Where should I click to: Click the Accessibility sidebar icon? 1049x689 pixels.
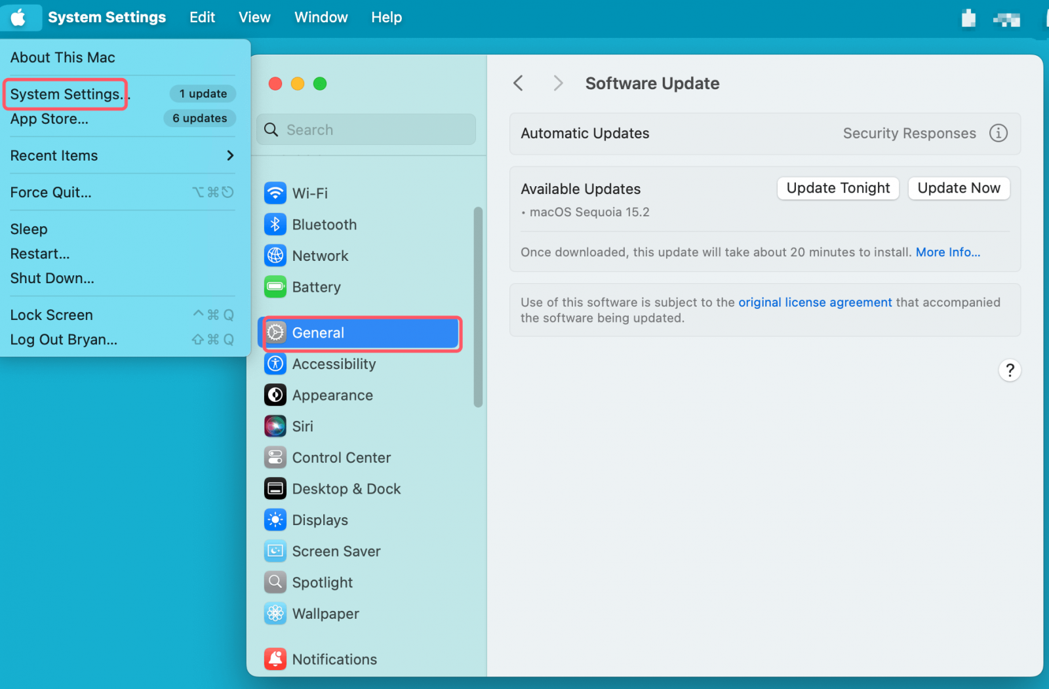tap(275, 364)
